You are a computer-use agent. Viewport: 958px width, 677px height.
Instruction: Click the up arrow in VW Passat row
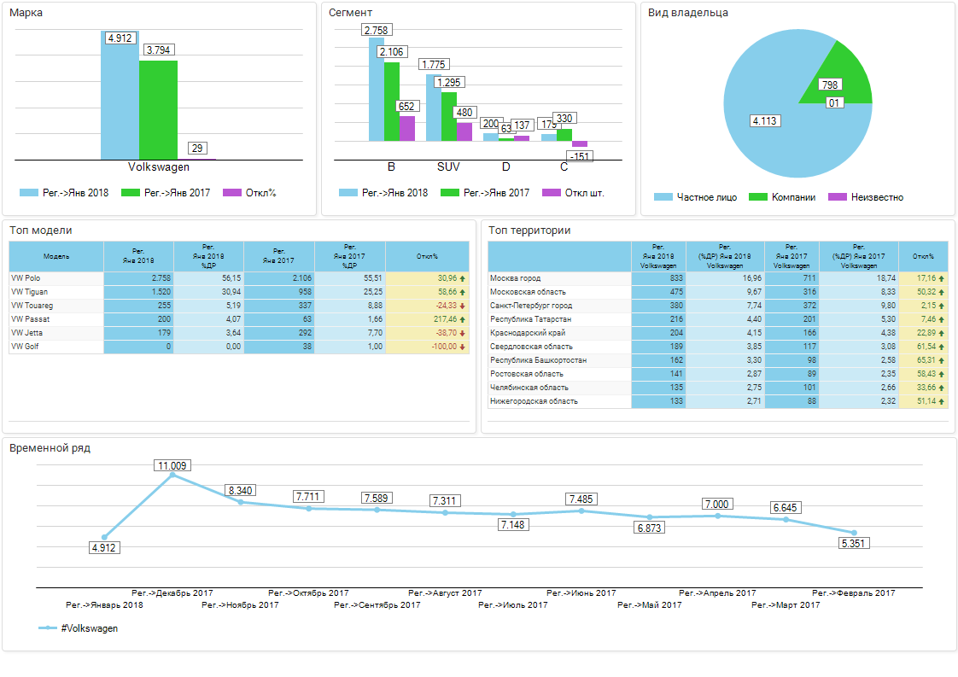click(462, 319)
